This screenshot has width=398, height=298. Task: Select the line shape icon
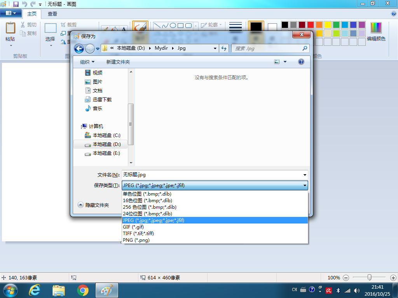[157, 26]
